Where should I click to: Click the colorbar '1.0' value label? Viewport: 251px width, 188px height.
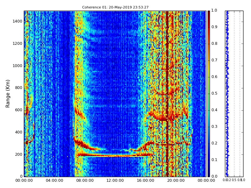tap(214, 10)
